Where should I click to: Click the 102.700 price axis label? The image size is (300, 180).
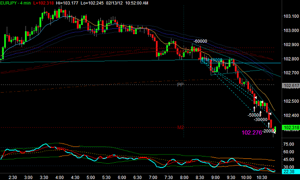pyautogui.click(x=291, y=72)
